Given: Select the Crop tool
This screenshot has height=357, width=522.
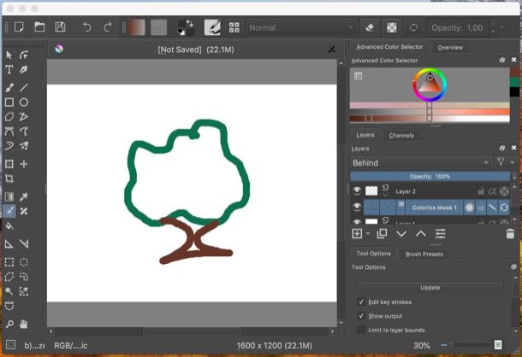Looking at the screenshot, I should (9, 178).
